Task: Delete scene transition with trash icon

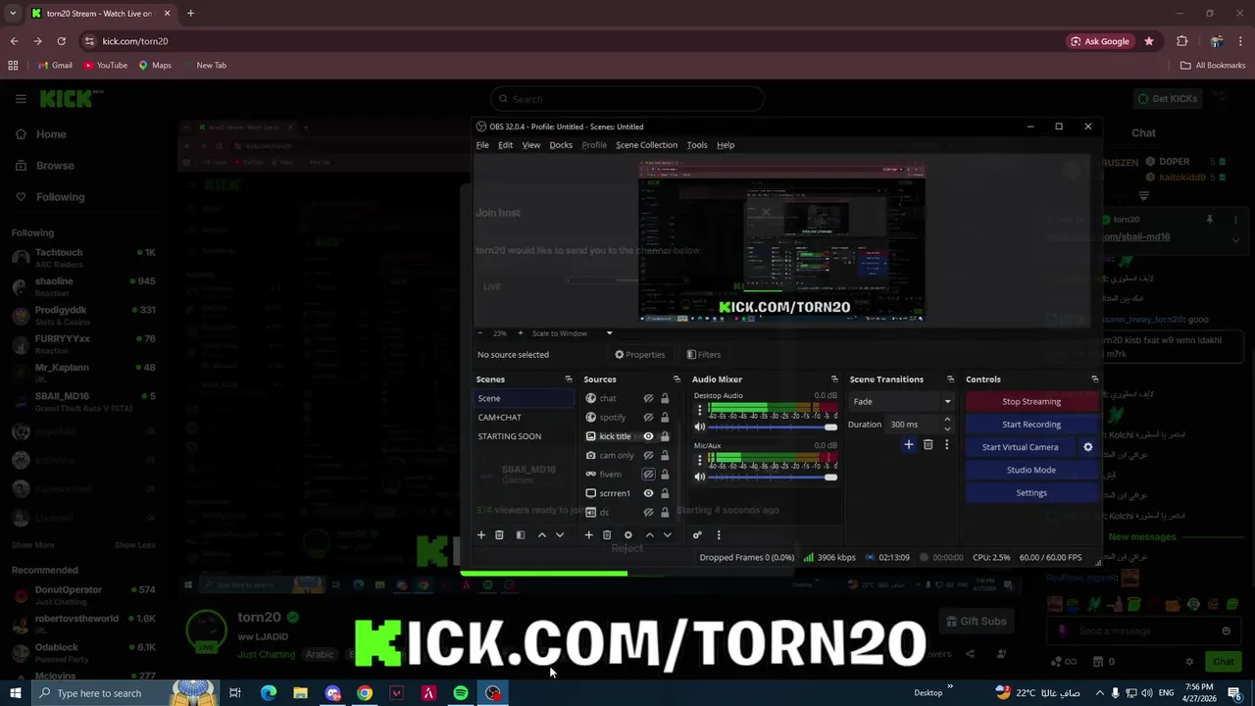Action: 928,445
